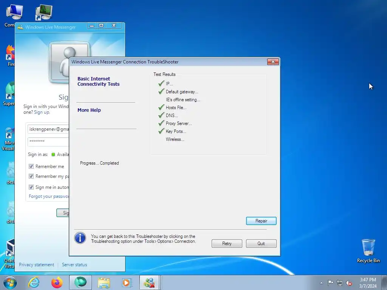Open Windows Explorer folder in taskbar
Viewport: 387px width, 290px height.
point(104,282)
